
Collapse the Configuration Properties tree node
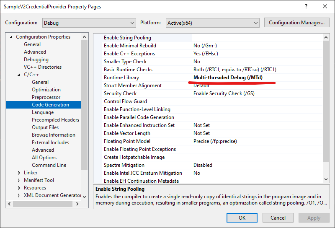11,37
